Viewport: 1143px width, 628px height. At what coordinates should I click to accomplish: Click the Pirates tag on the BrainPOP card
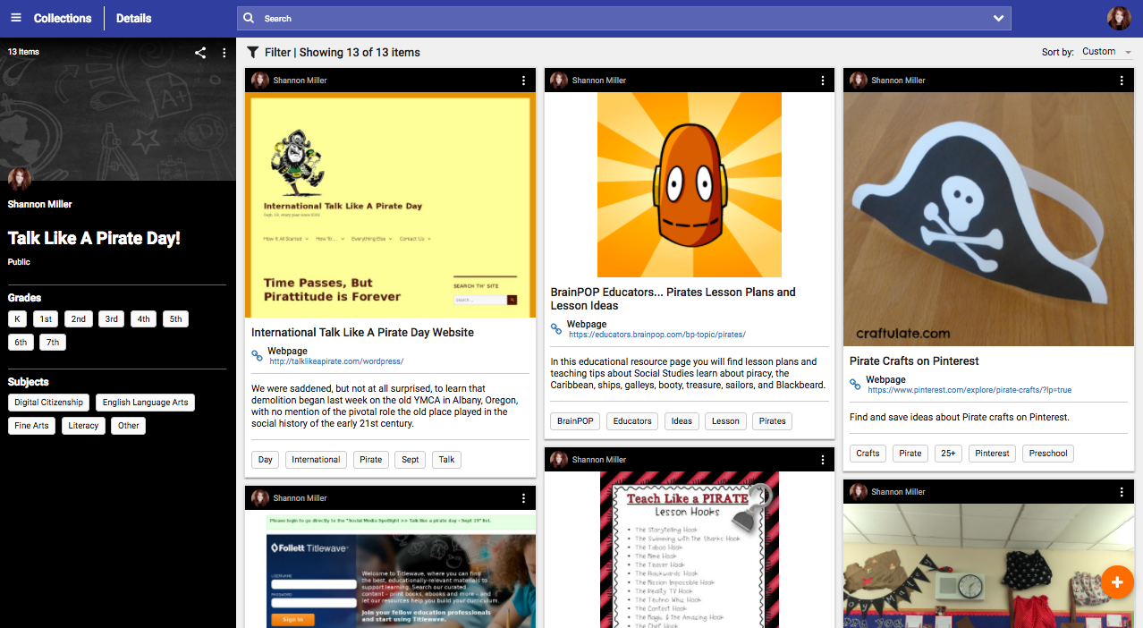click(x=771, y=420)
